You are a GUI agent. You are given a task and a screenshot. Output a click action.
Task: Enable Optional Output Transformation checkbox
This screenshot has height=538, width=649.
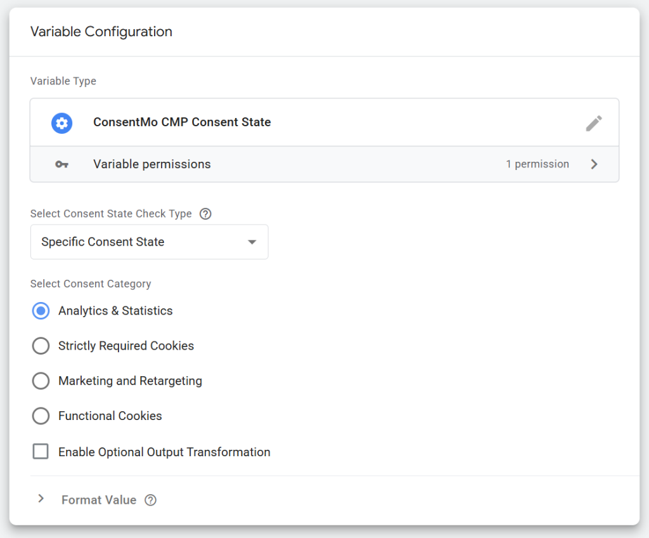(x=41, y=451)
